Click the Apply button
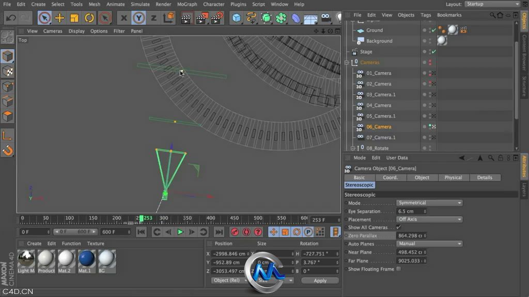This screenshot has width=529, height=297. coord(320,280)
